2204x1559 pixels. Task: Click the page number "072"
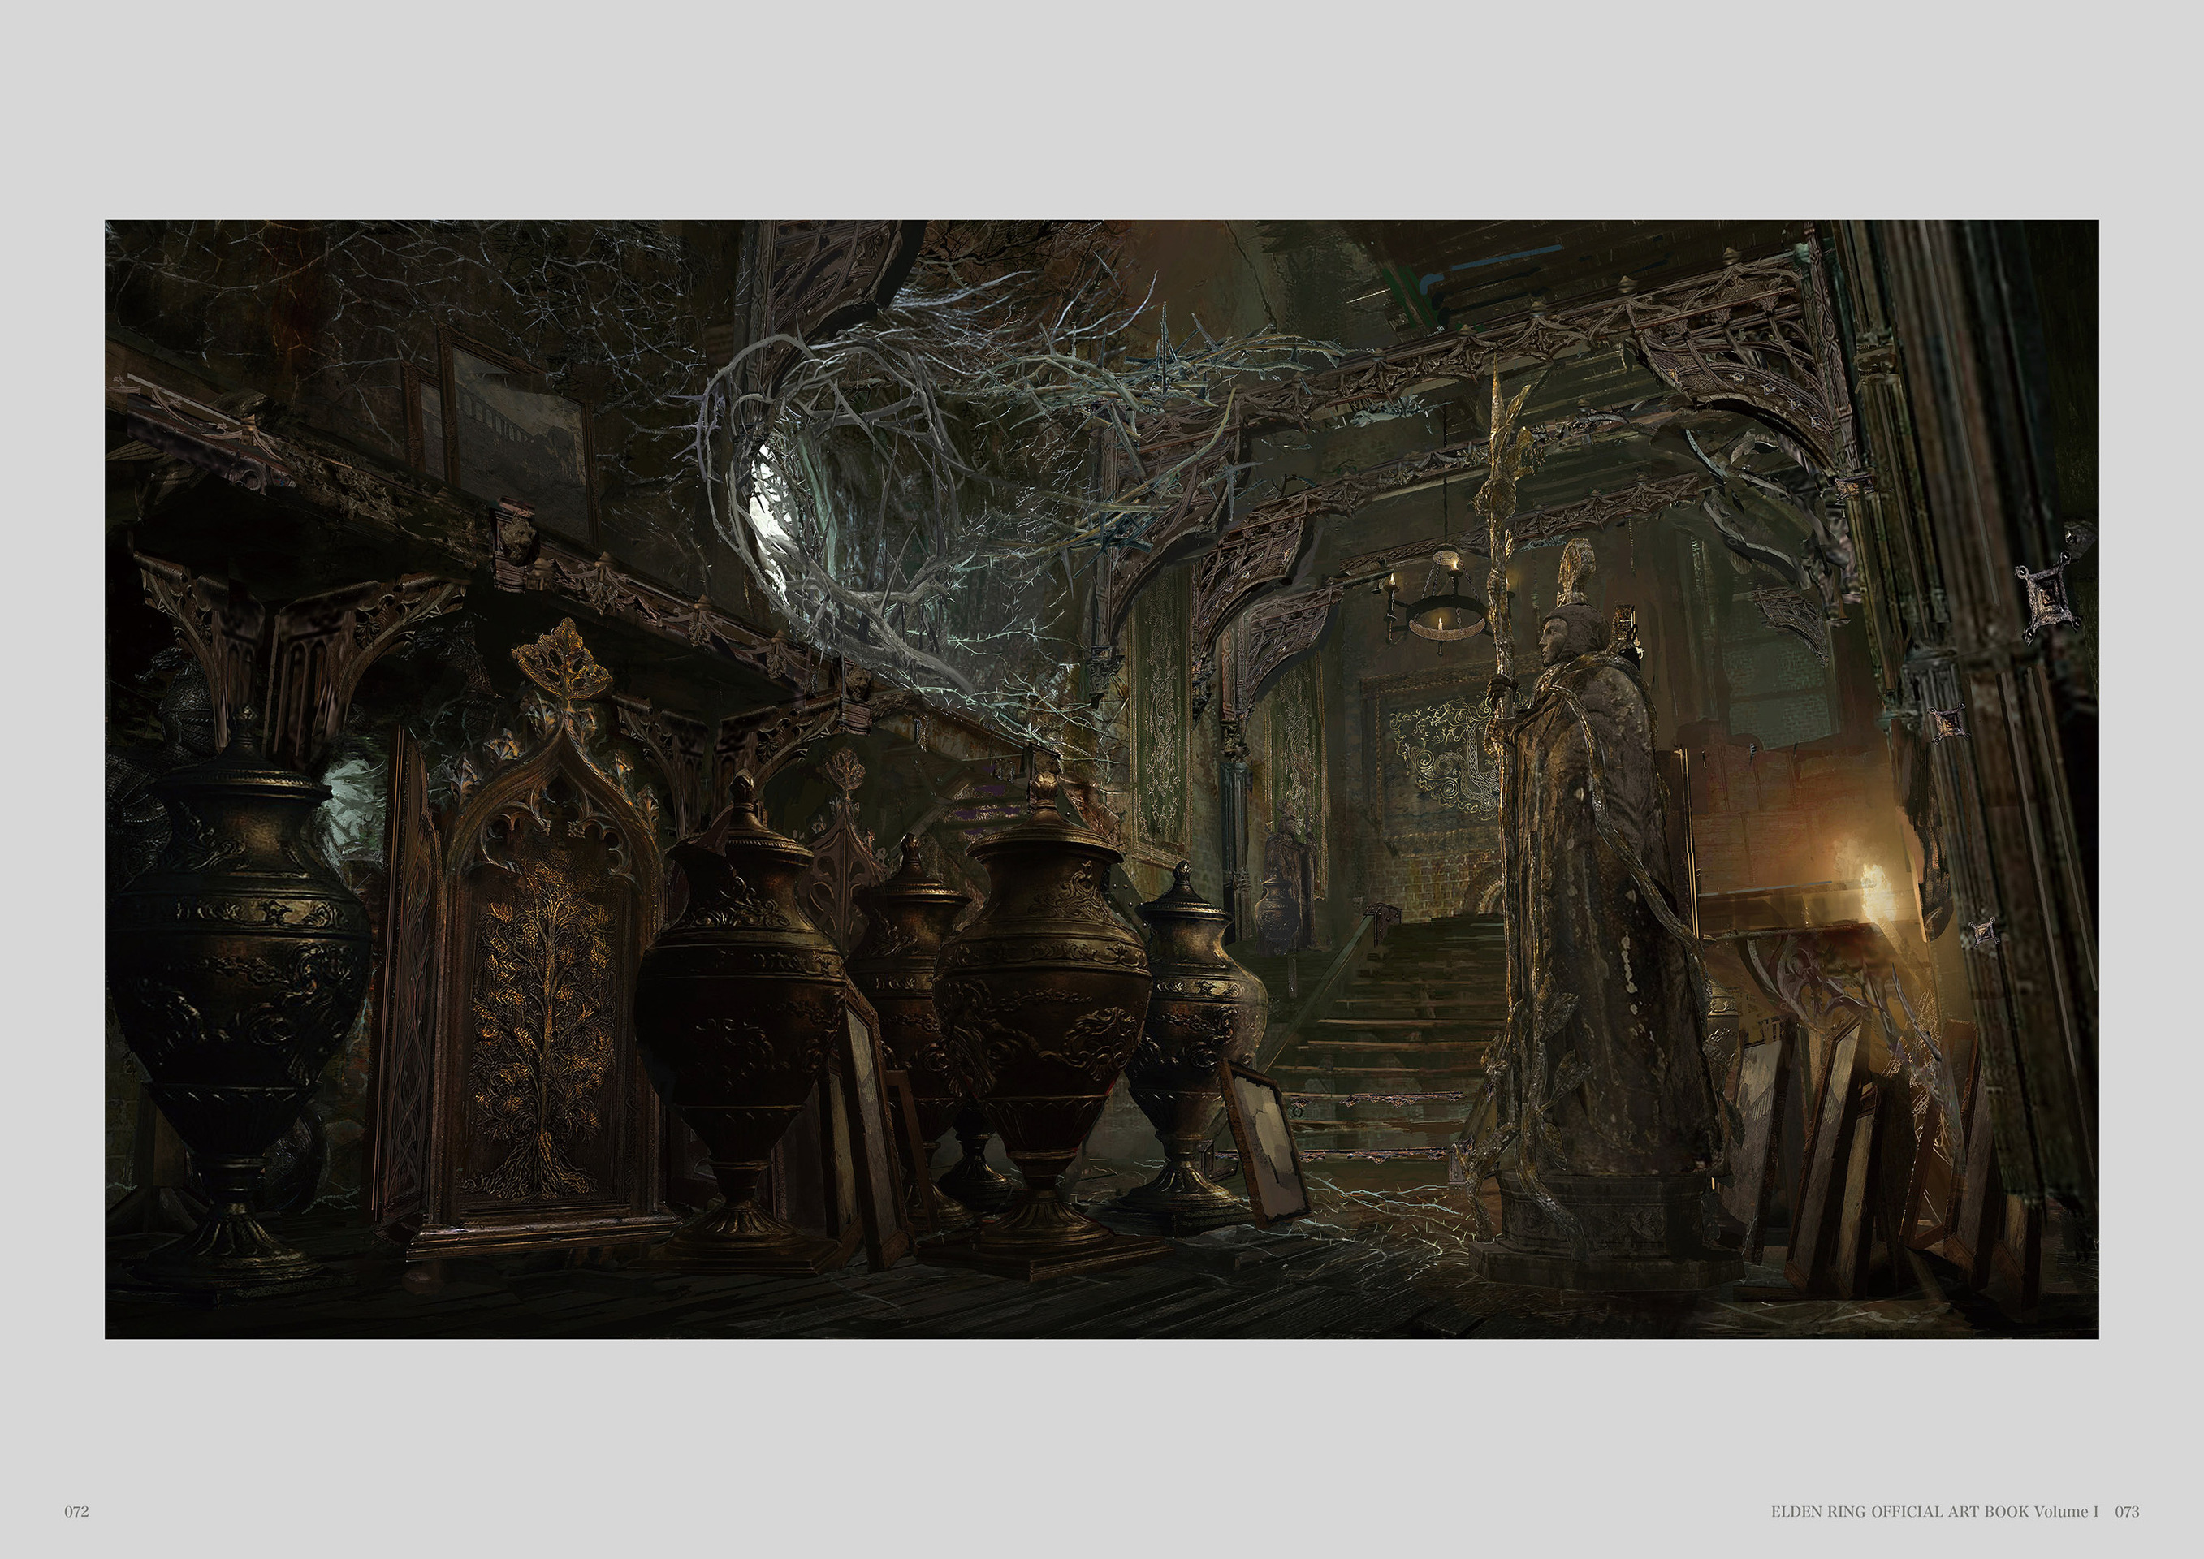(77, 1511)
